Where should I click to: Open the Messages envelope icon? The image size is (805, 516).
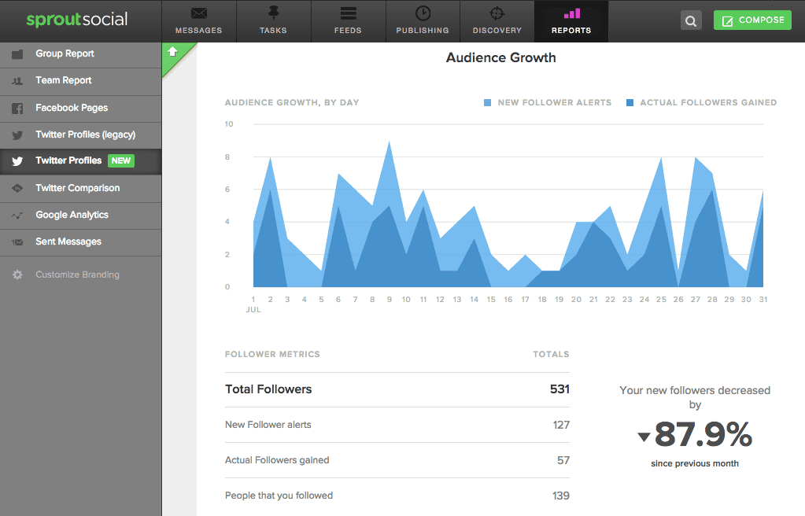pos(198,13)
